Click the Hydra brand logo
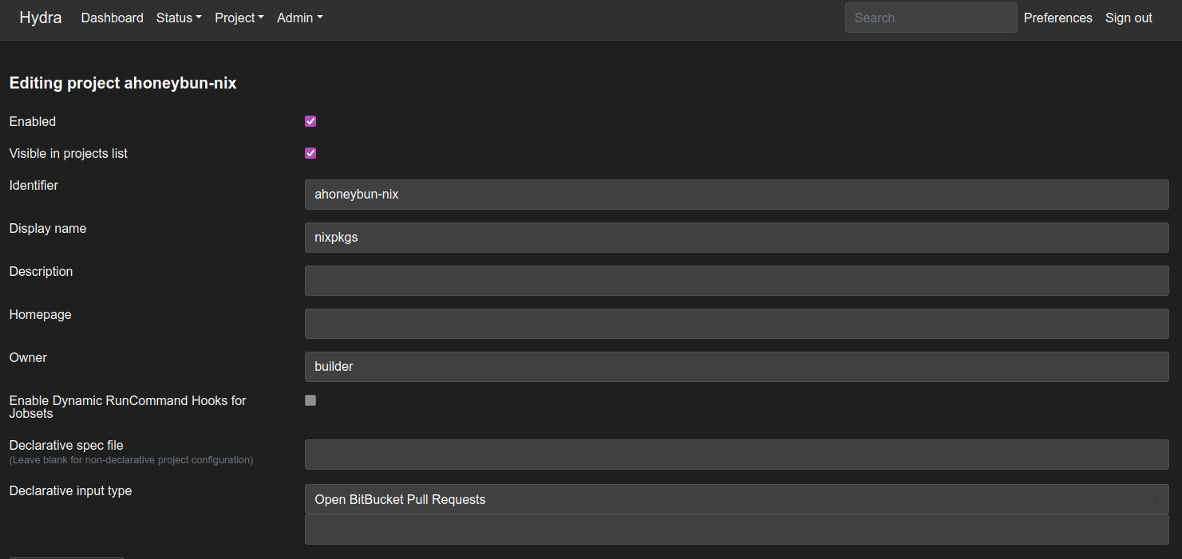This screenshot has width=1182, height=559. point(41,18)
